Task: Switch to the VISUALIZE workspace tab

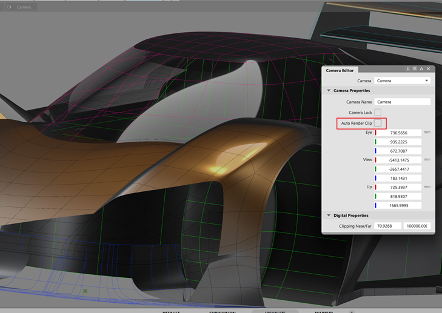Action: pyautogui.click(x=275, y=312)
